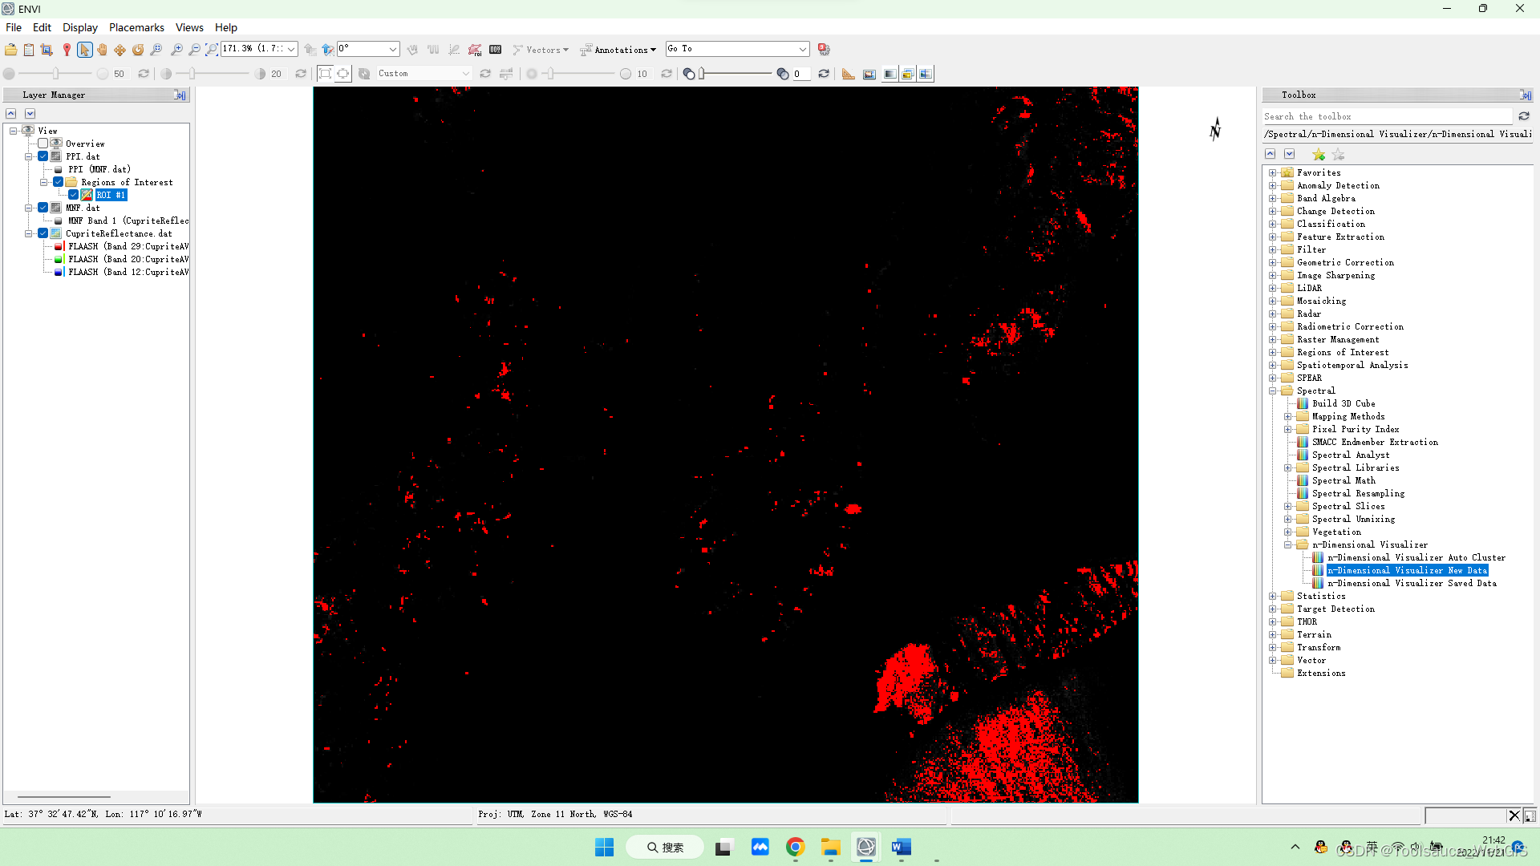
Task: Open the zoom percentage dropdown
Action: 291,50
